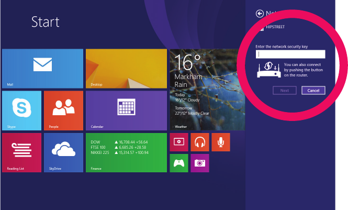Click the router push-button icon

tap(269, 70)
